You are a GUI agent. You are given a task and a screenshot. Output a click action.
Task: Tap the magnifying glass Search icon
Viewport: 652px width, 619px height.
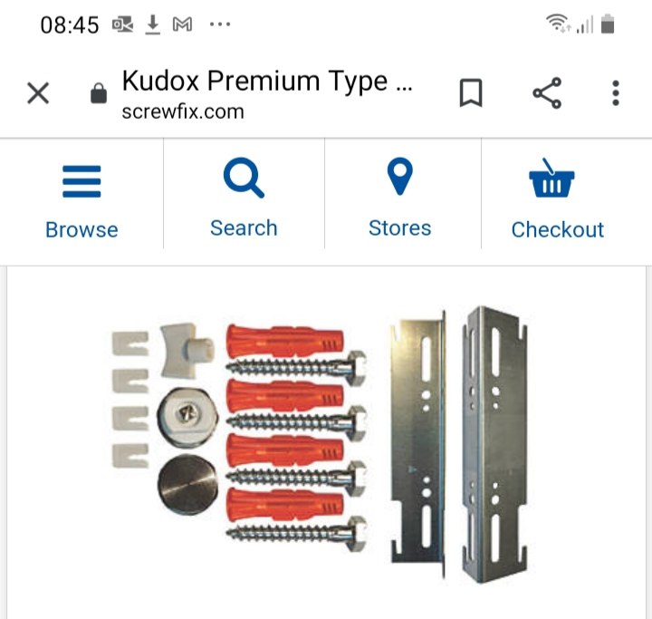(x=244, y=178)
